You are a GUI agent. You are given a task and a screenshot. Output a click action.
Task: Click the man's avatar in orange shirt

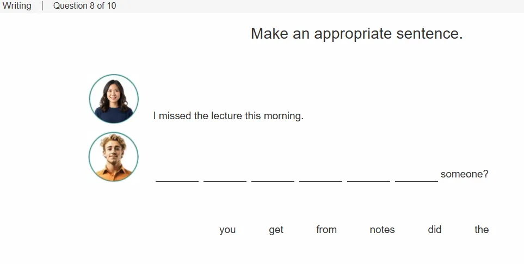[114, 157]
